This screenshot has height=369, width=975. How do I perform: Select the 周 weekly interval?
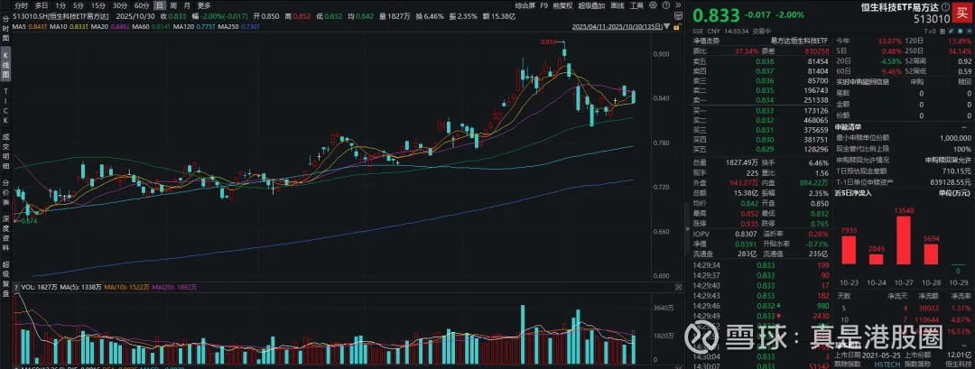(x=173, y=5)
